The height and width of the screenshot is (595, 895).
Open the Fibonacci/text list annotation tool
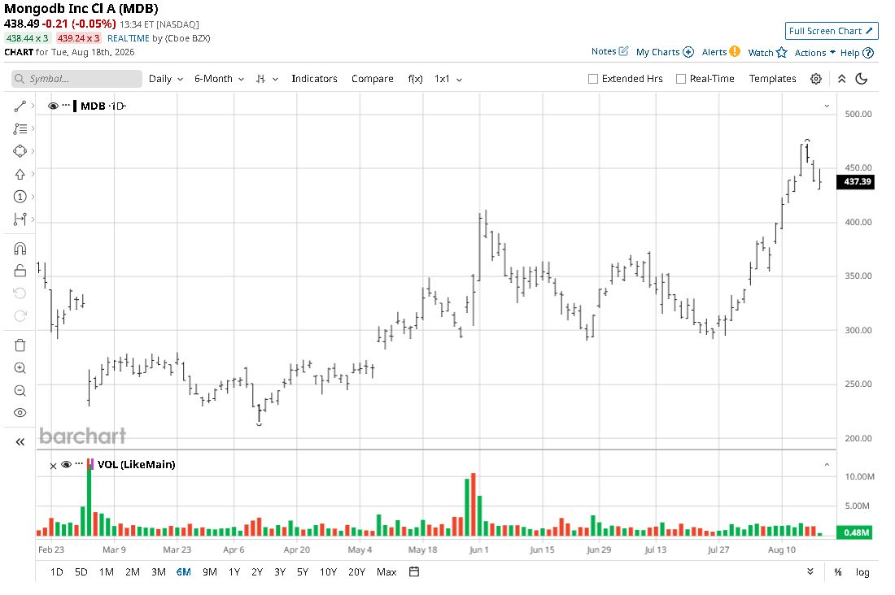pos(20,129)
